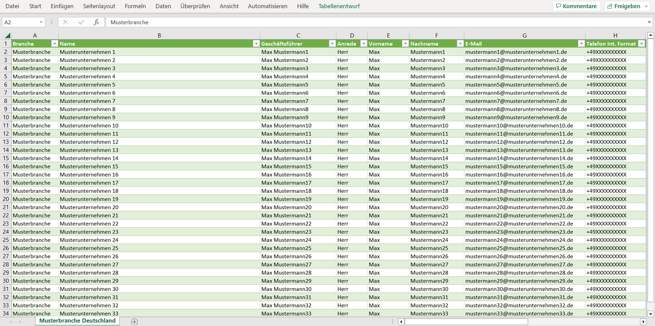655x326 pixels.
Task: Click the insert function fx icon
Action: tap(96, 22)
